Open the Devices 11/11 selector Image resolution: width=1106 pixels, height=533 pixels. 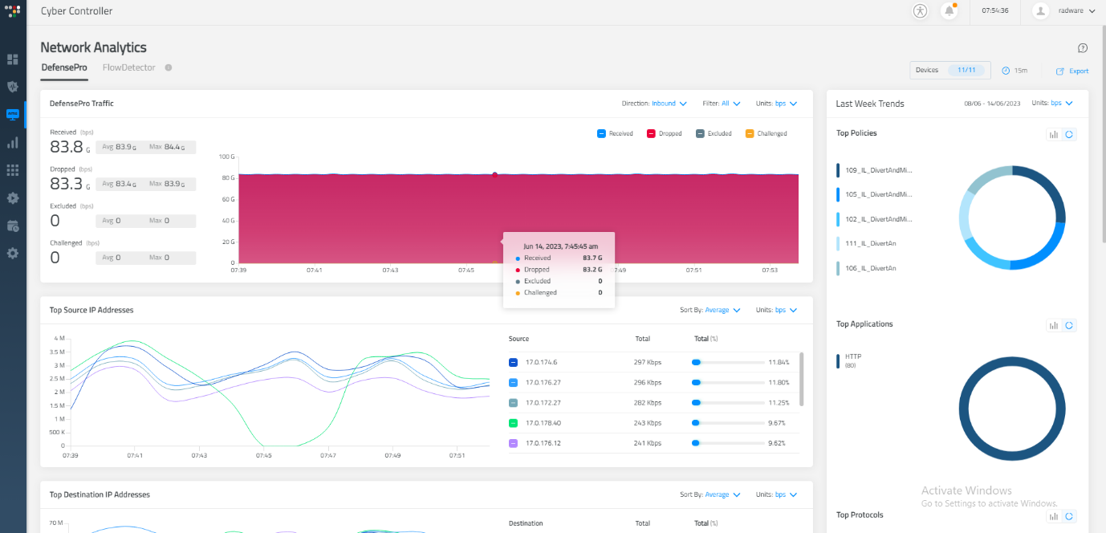point(949,70)
